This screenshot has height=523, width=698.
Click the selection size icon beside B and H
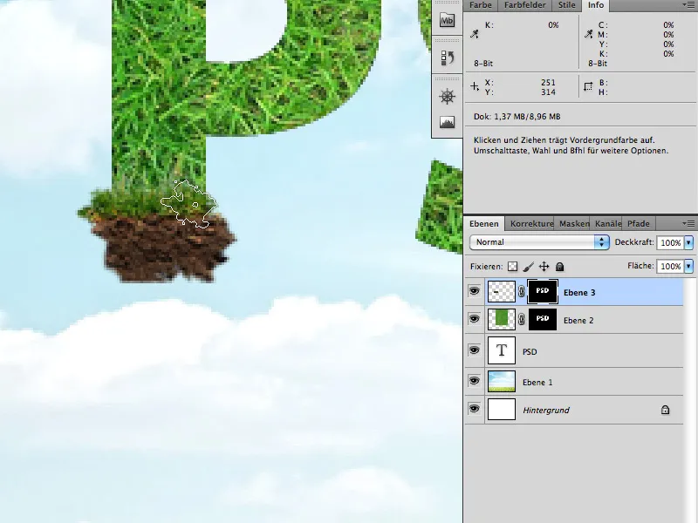point(588,86)
